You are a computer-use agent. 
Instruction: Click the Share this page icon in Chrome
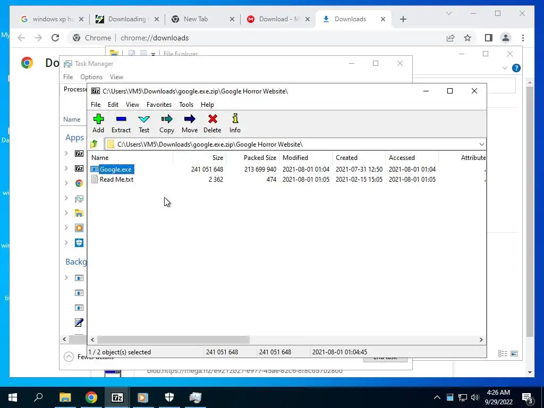coord(450,38)
